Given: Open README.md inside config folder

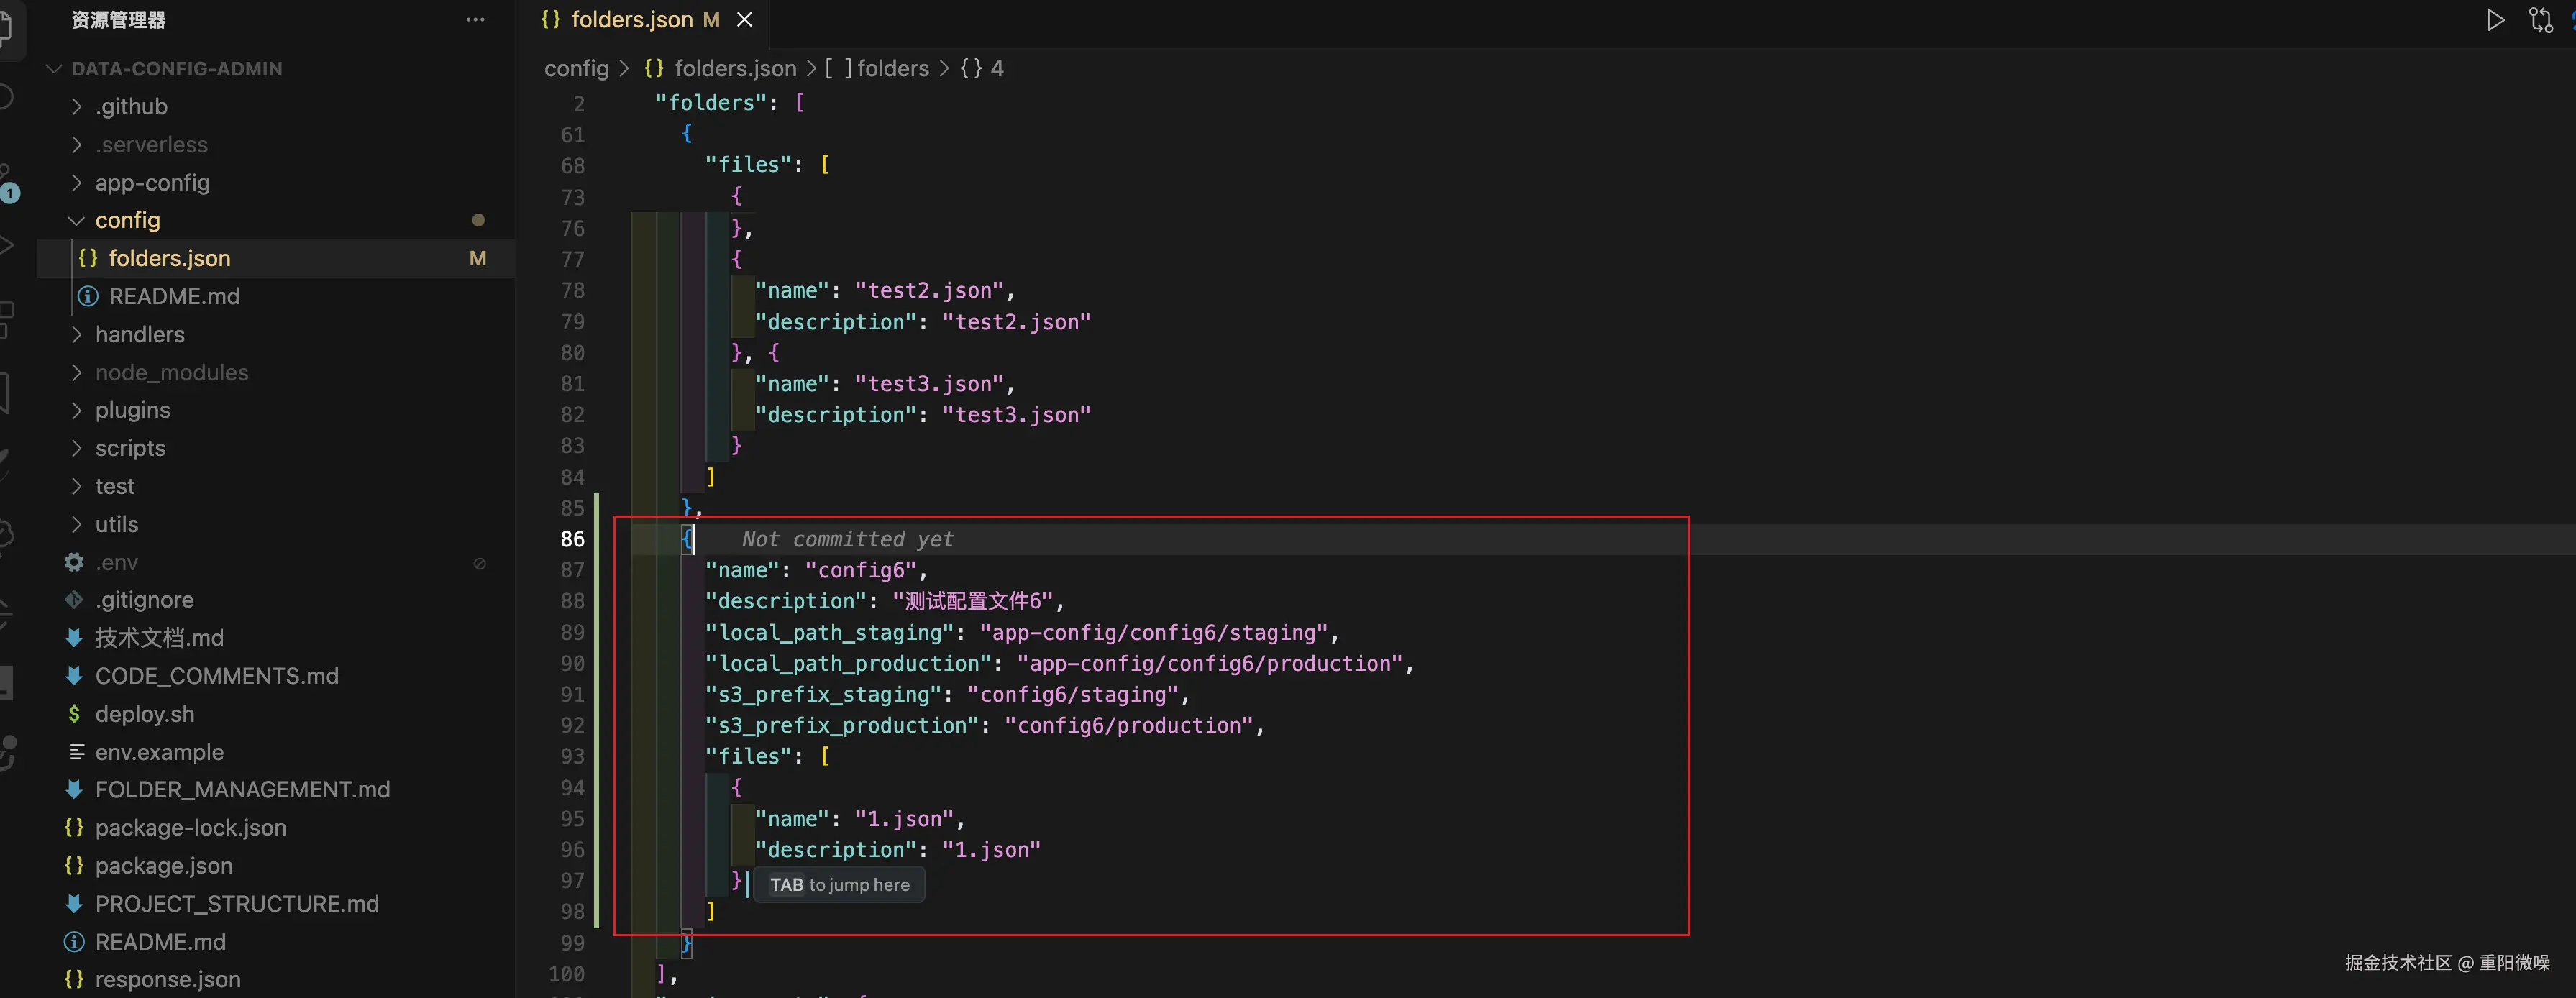Looking at the screenshot, I should click(174, 296).
